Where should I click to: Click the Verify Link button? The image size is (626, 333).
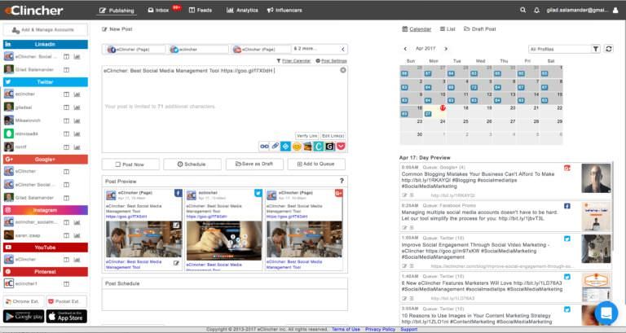(307, 136)
